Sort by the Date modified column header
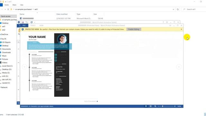This screenshot has height=116, width=206. (62, 14)
